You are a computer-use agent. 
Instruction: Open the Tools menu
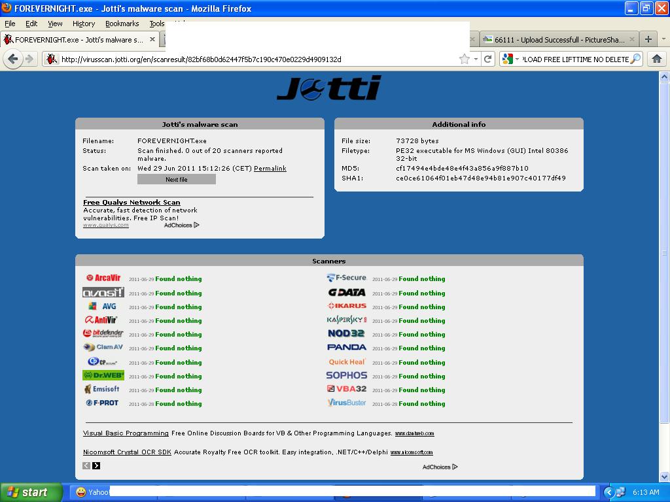(x=157, y=24)
